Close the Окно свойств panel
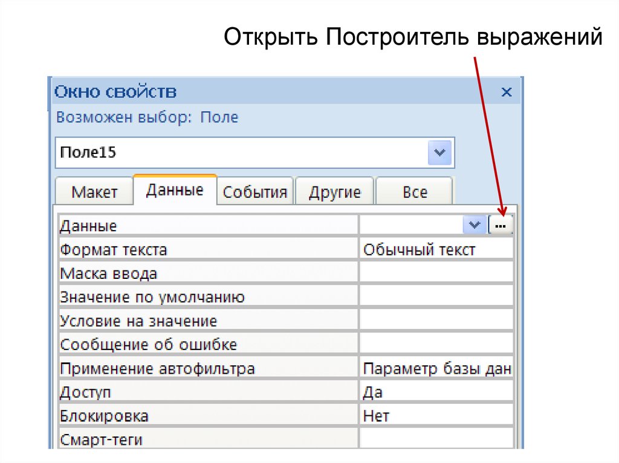The height and width of the screenshot is (463, 619). [507, 92]
